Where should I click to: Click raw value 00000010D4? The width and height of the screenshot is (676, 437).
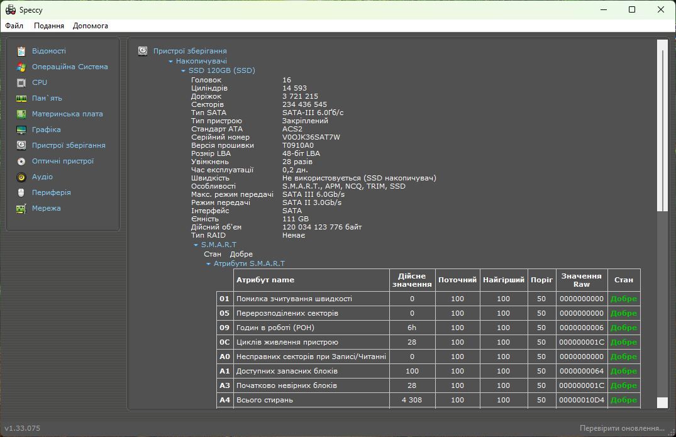582,400
